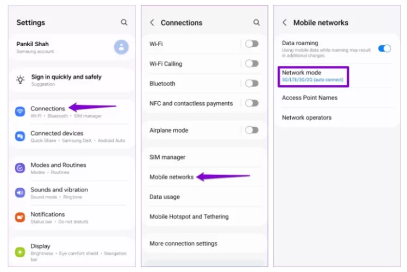This screenshot has width=407, height=272.
Task: Tap the Modes and Routines icon
Action: pyautogui.click(x=20, y=168)
